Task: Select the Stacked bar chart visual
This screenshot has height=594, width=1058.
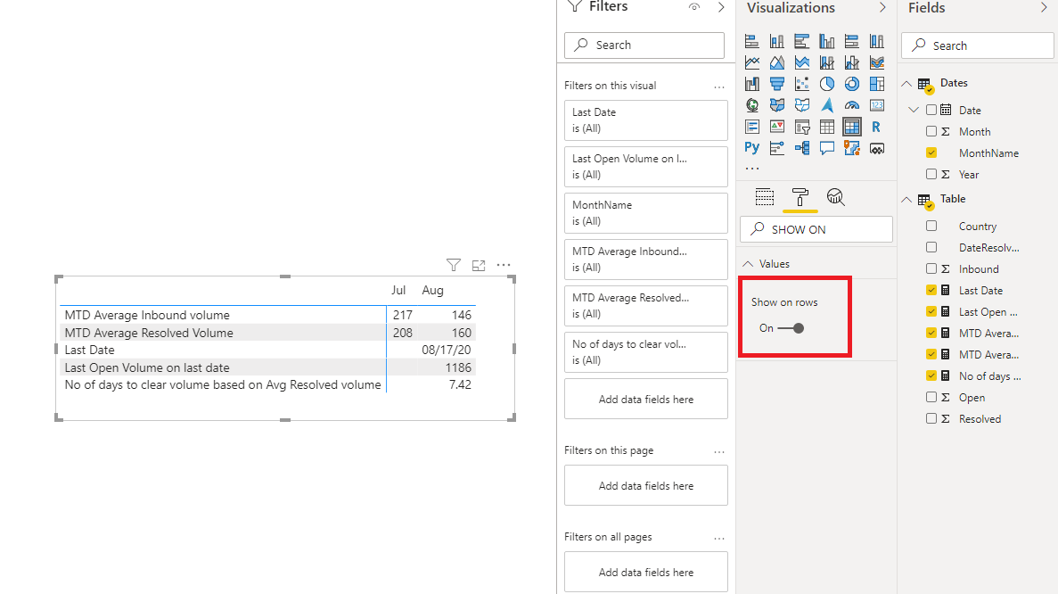Action: (751, 41)
